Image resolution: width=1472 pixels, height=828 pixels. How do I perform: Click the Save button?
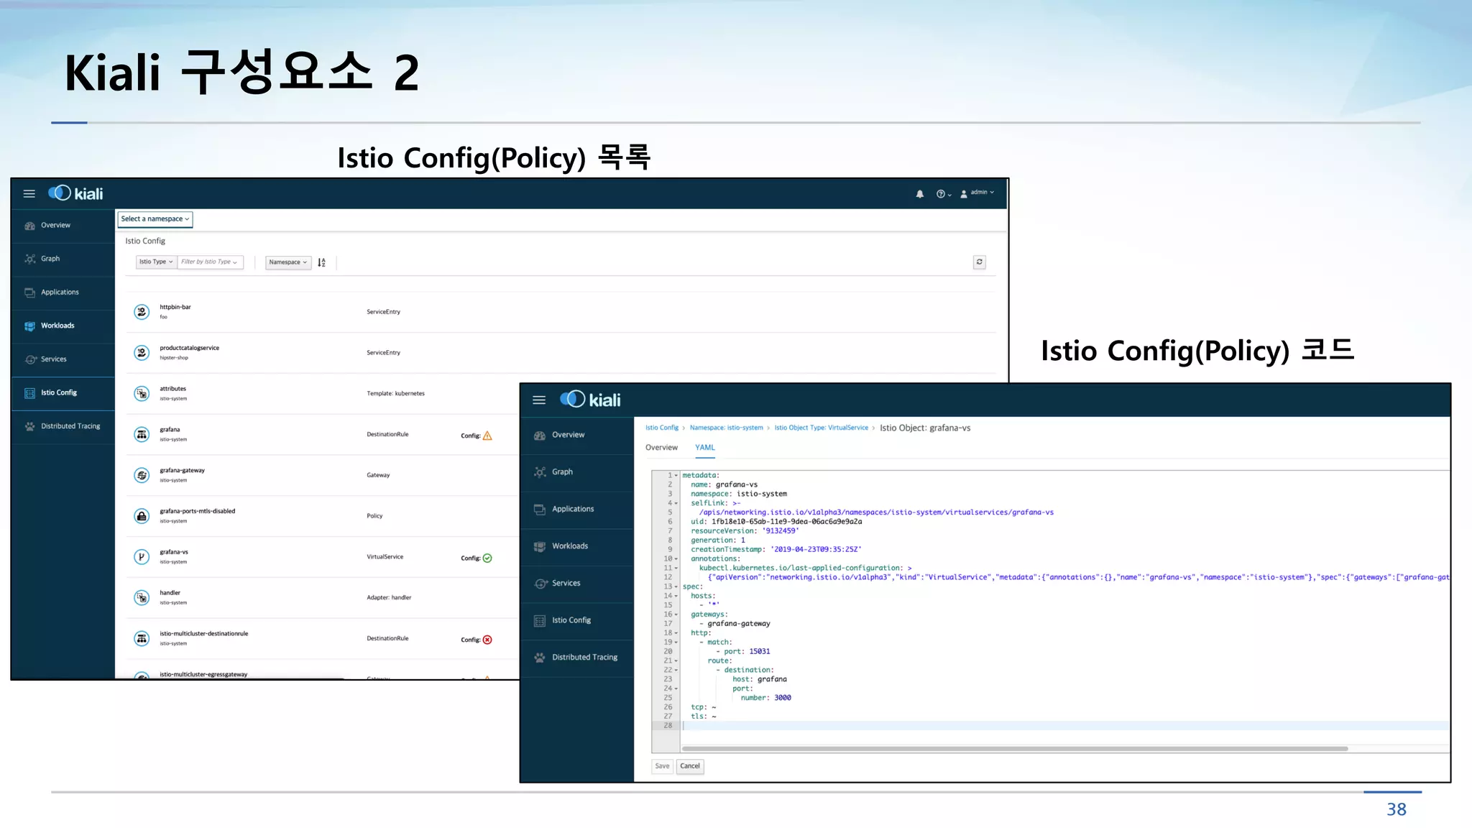[662, 766]
